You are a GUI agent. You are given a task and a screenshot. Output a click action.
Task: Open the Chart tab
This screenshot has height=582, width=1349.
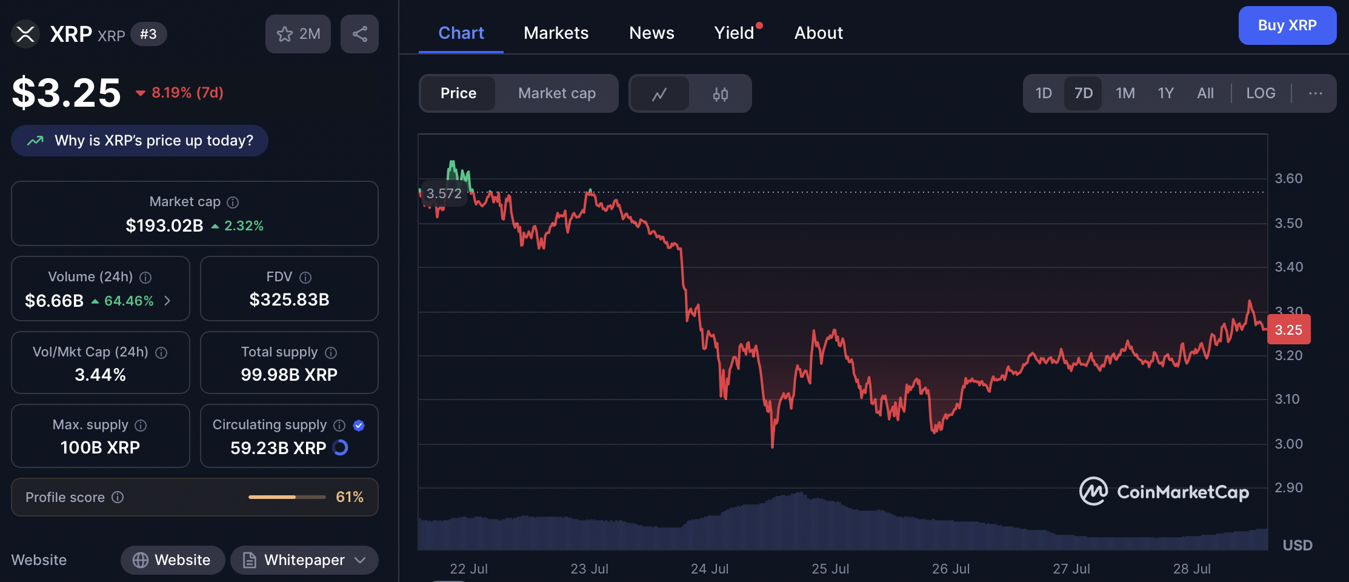(461, 33)
